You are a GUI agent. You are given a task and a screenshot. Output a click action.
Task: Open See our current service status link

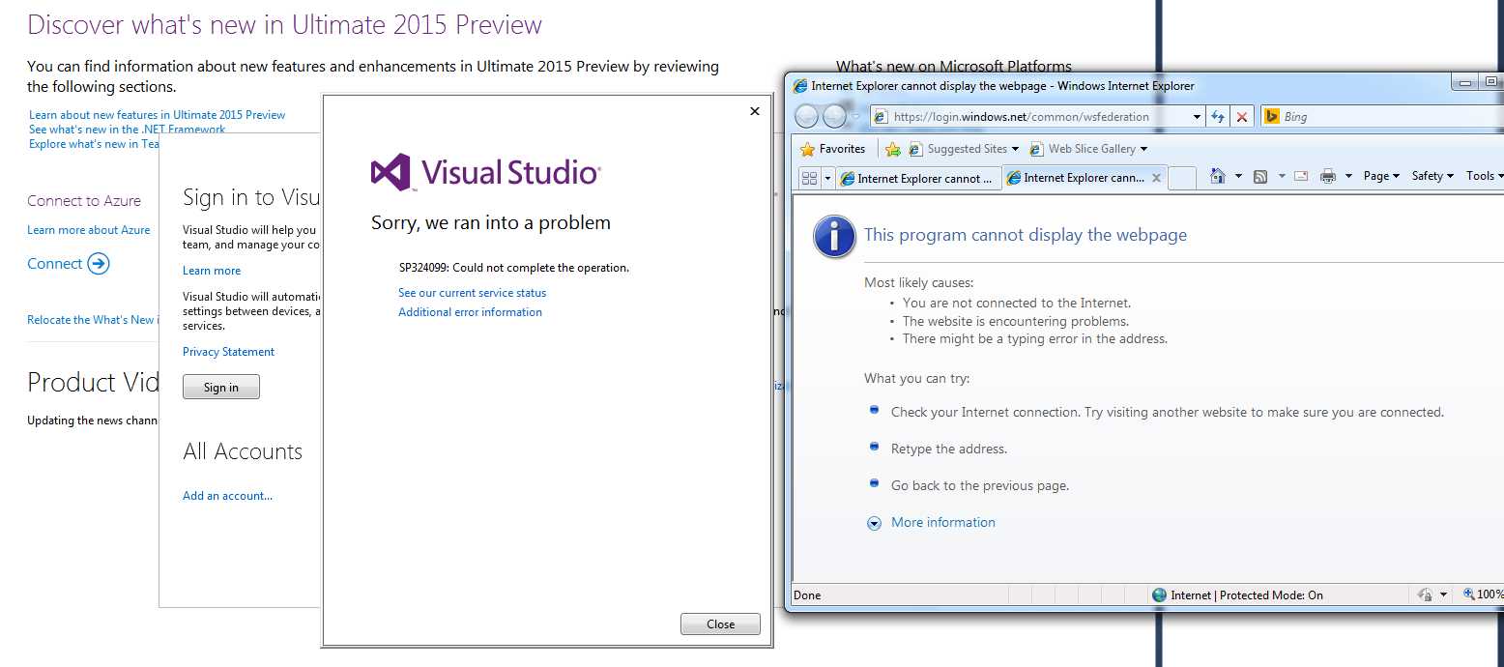tap(473, 293)
